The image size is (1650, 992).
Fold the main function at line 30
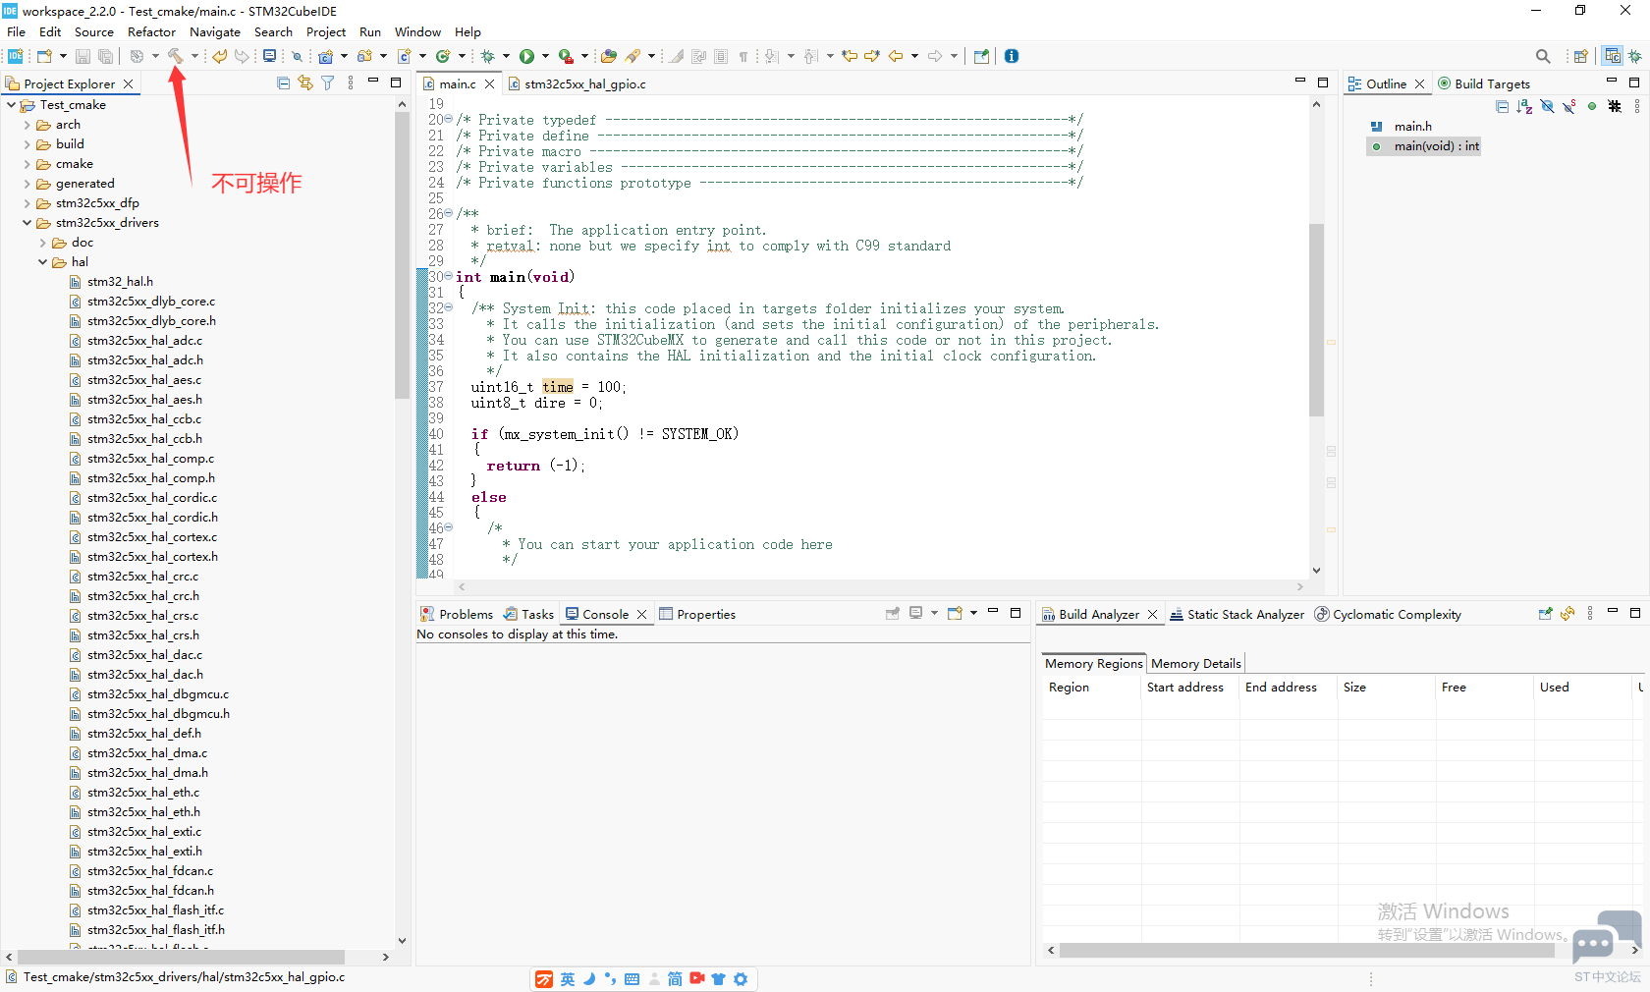[449, 276]
